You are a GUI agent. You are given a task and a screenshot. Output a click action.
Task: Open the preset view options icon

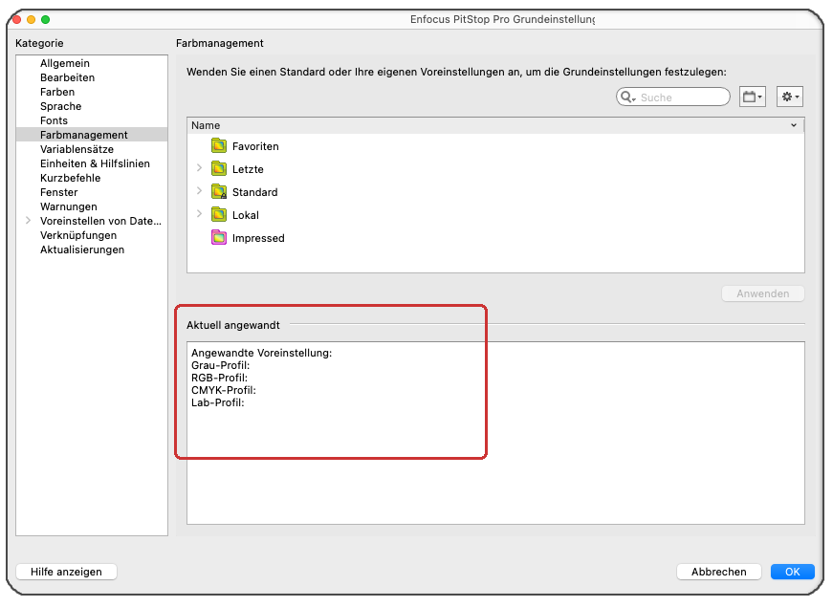(753, 97)
